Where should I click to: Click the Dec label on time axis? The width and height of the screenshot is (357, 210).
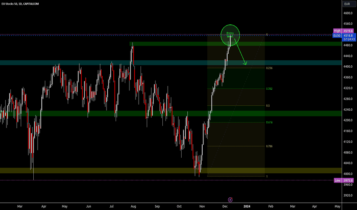coord(225,206)
